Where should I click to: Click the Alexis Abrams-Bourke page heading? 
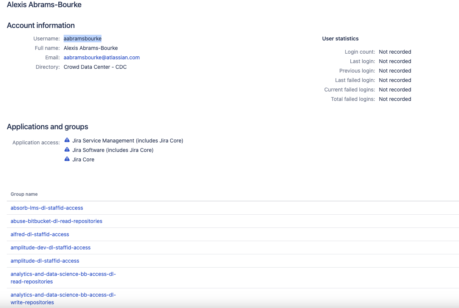click(44, 5)
